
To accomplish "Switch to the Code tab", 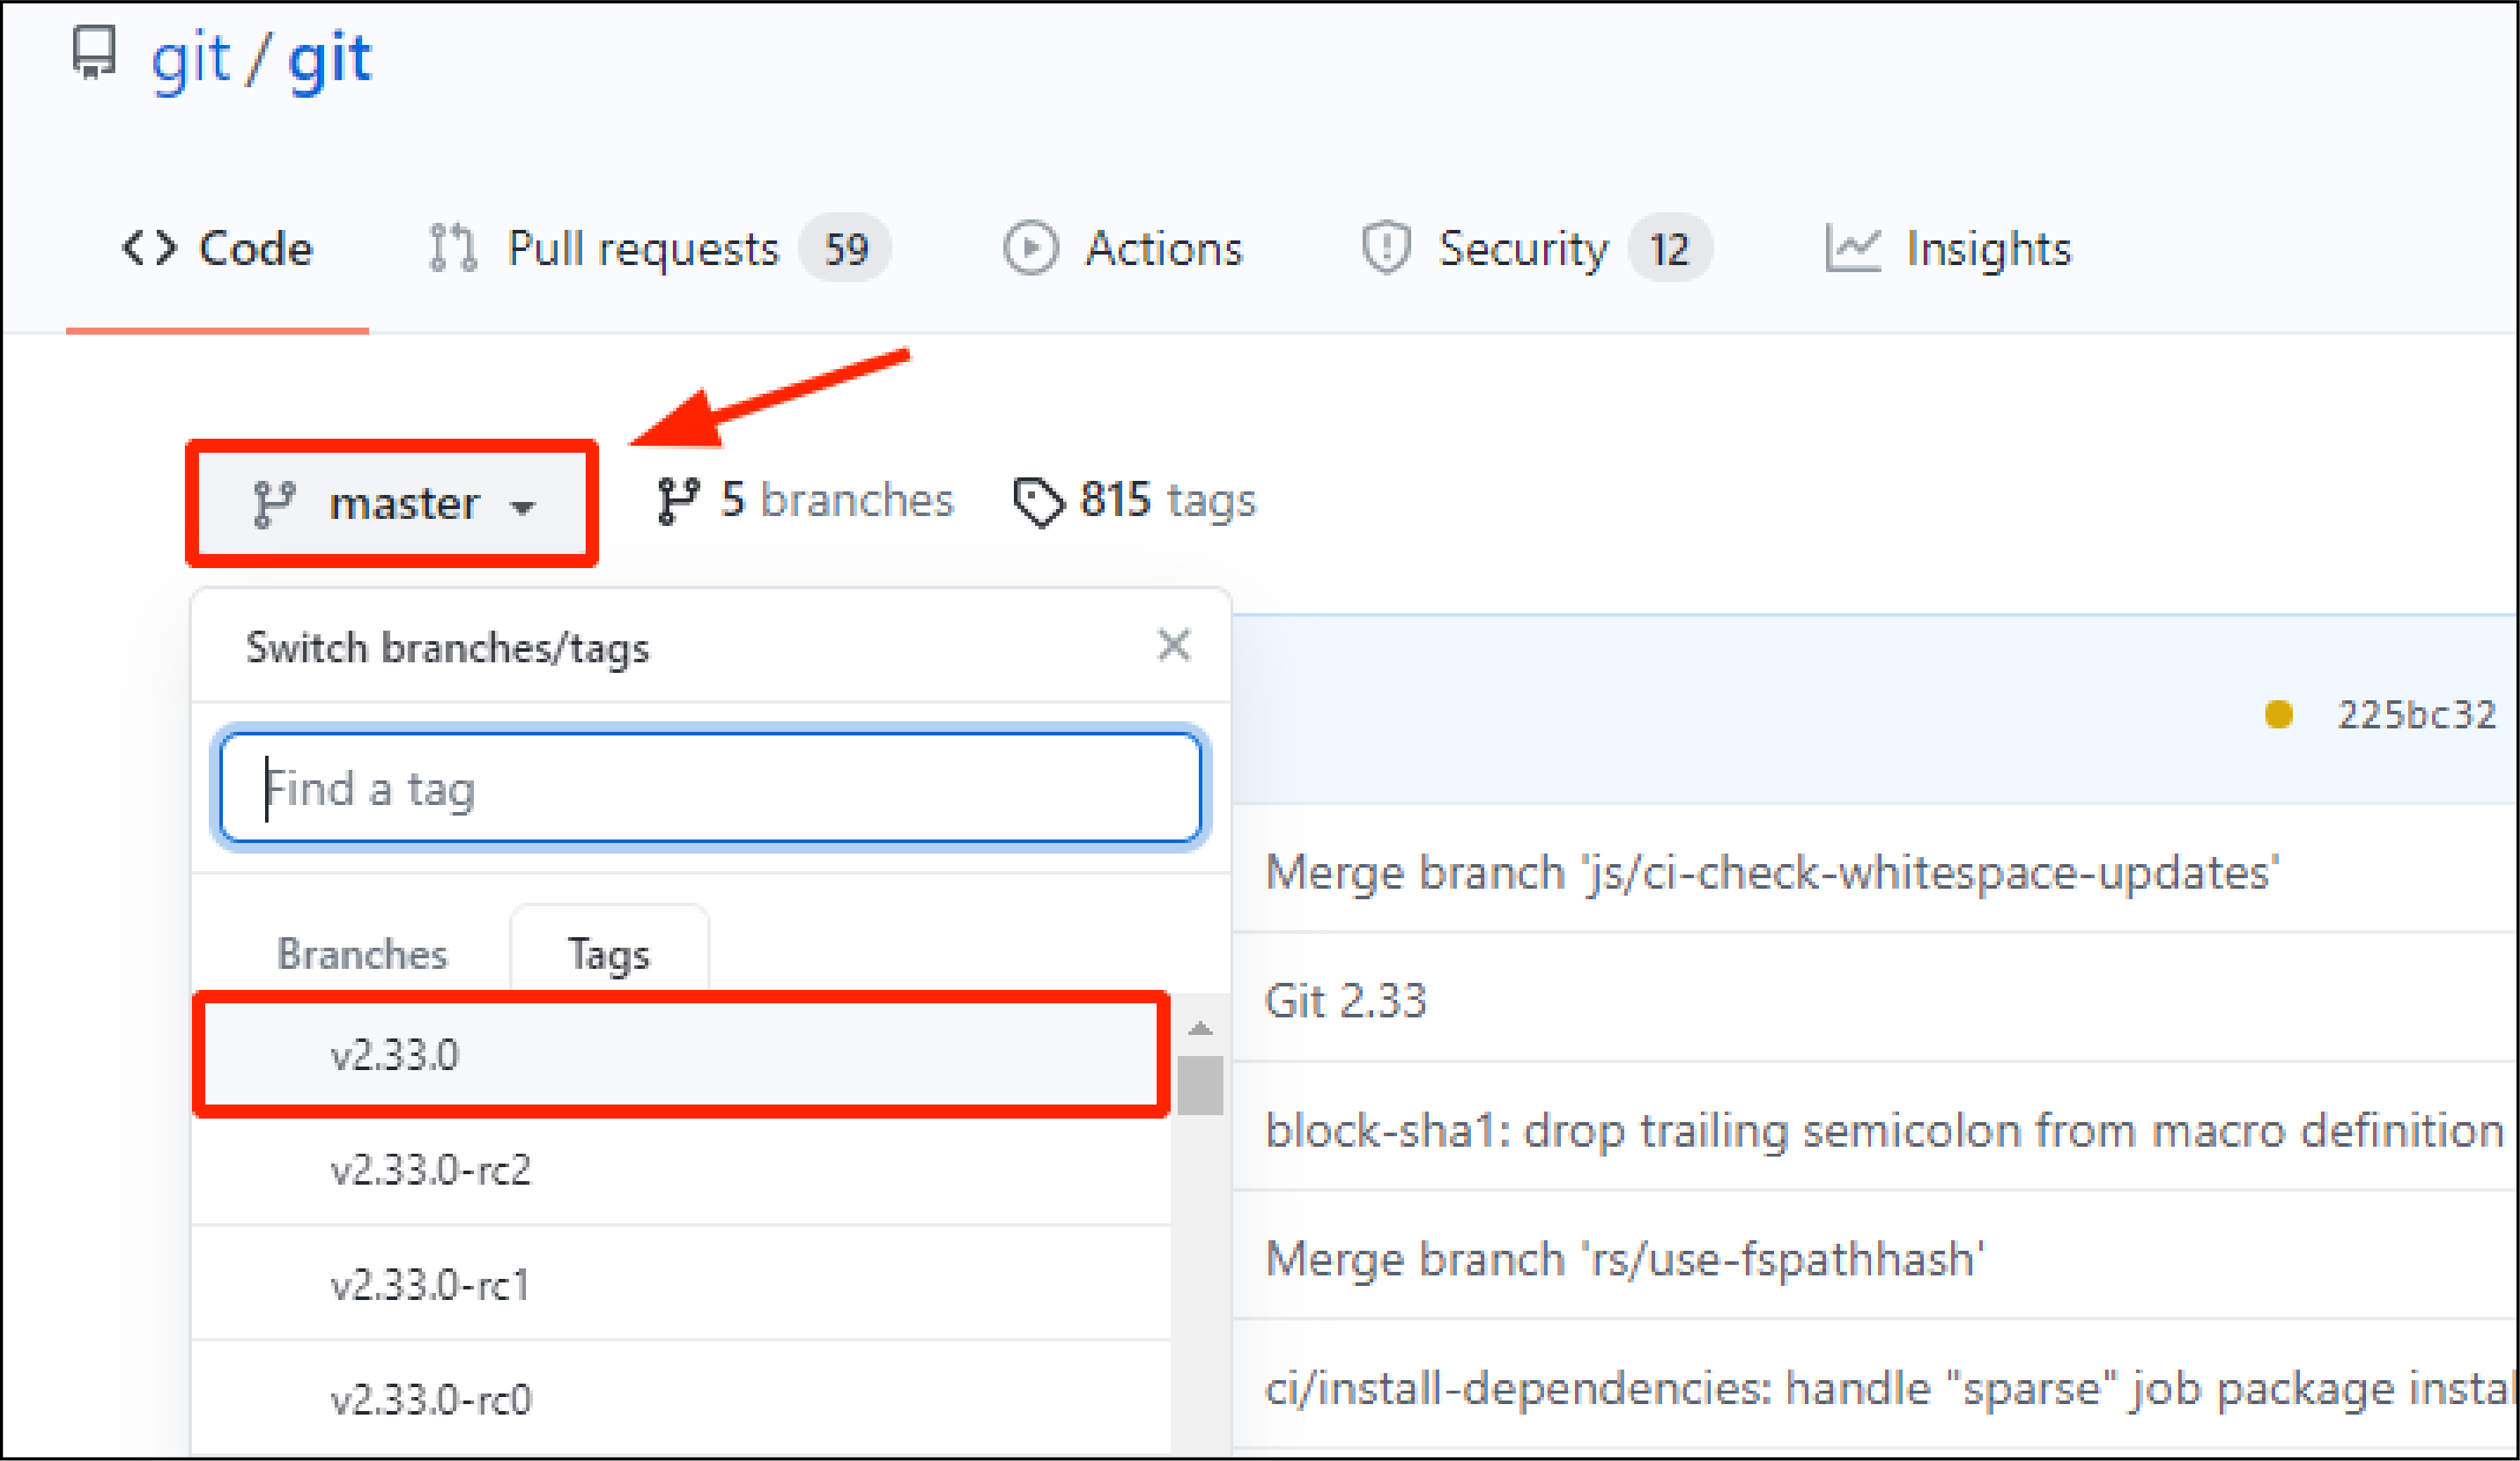I will pos(217,248).
